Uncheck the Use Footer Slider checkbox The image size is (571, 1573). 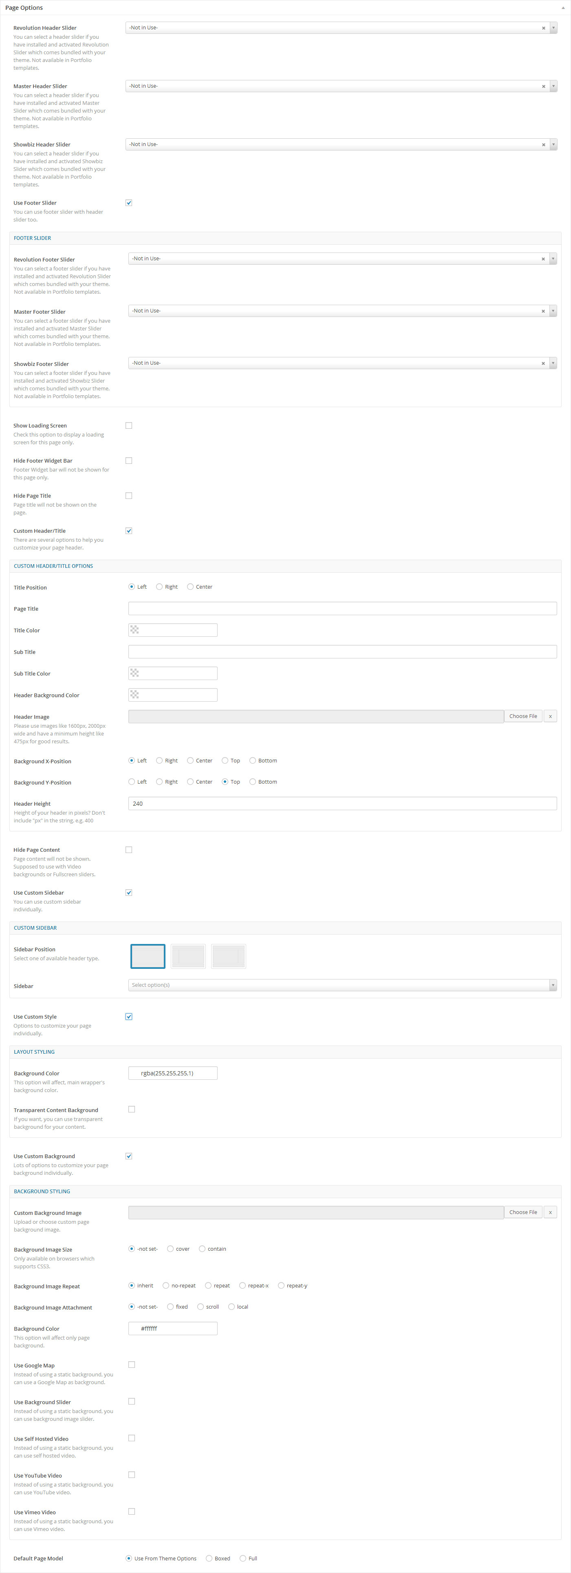pos(129,203)
